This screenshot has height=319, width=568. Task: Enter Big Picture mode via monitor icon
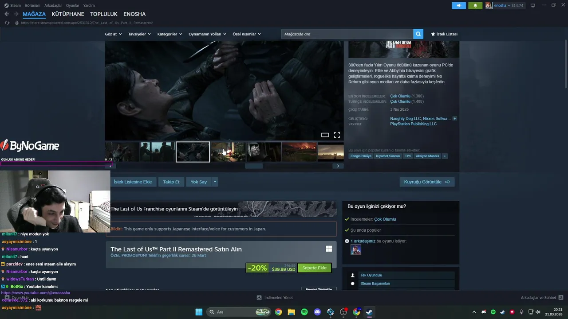[x=533, y=5]
